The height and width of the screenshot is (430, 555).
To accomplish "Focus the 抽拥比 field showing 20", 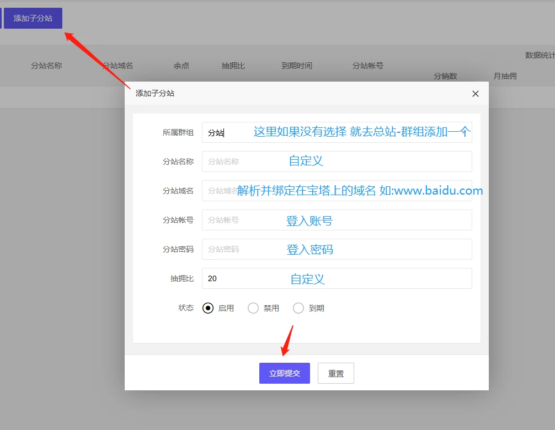I will 337,278.
